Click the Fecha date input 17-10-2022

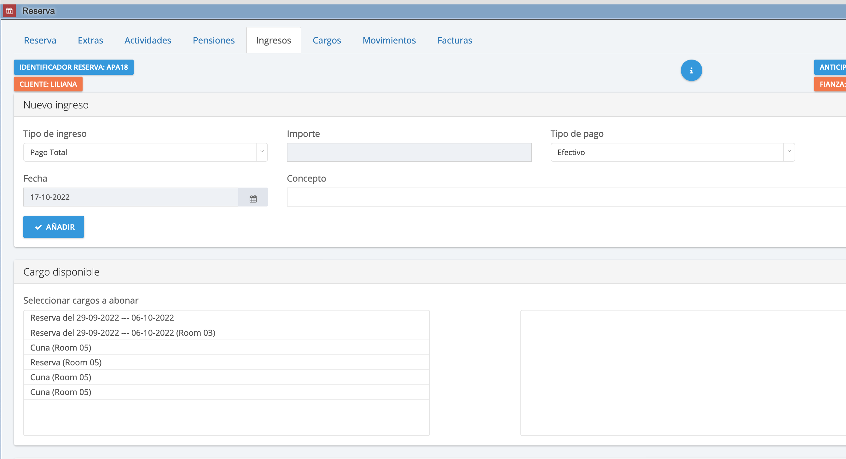[x=131, y=197]
